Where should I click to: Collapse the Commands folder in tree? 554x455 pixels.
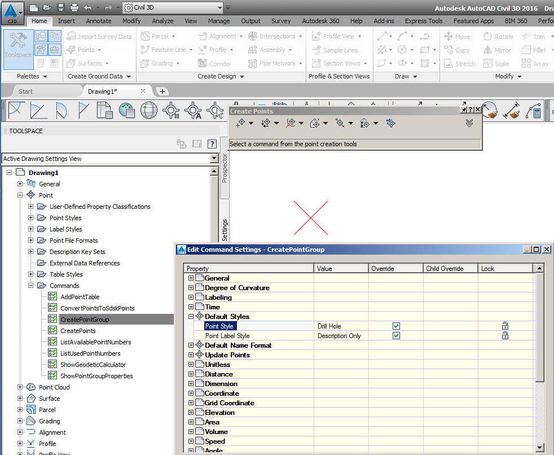30,285
